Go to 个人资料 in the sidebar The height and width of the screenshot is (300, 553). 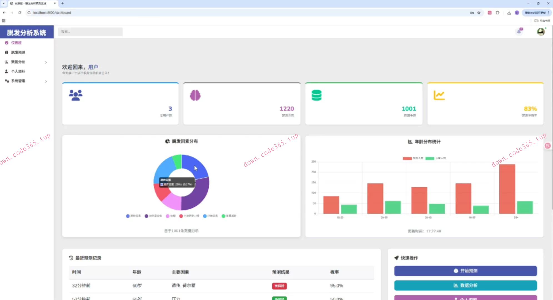pyautogui.click(x=18, y=71)
